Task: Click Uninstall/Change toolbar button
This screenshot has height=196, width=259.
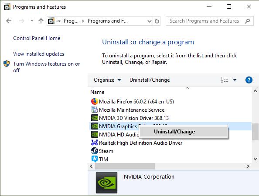Action: tap(150, 80)
